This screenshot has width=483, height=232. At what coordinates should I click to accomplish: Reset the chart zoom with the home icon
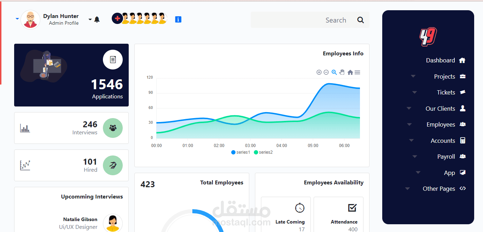coord(350,72)
